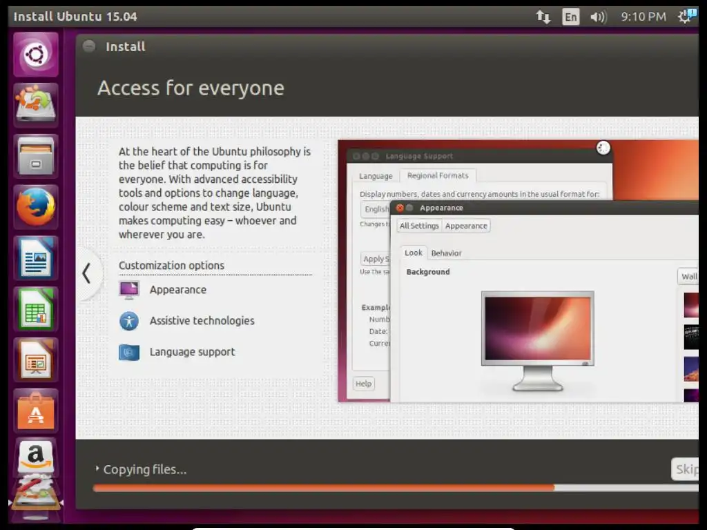The width and height of the screenshot is (707, 530).
Task: Open the Ubuntu Dash search launcher
Action: (36, 55)
